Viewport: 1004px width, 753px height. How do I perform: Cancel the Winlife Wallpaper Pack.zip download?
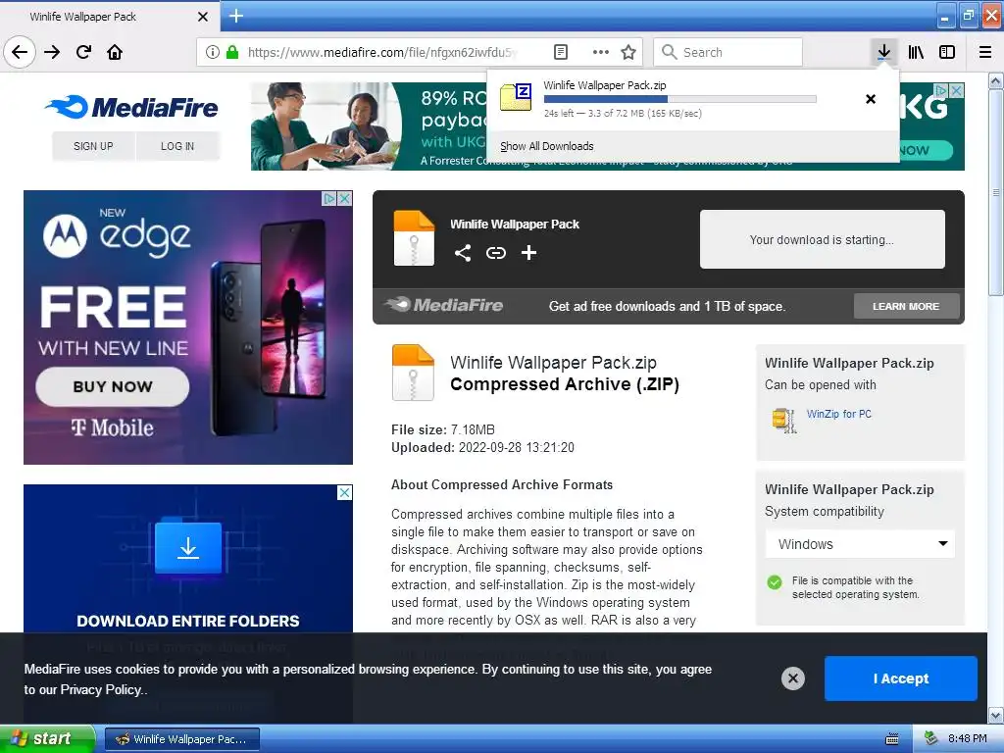(871, 99)
